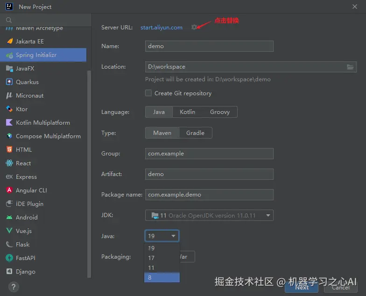Click the Artifact input field
This screenshot has width=366, height=296.
coord(209,174)
